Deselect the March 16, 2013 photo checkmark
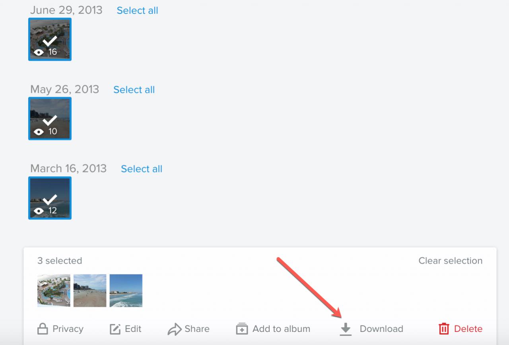509x345 pixels. (x=50, y=200)
